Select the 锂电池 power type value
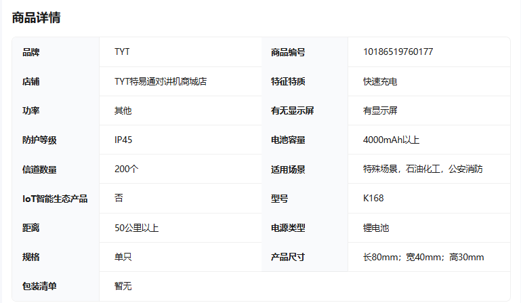521x303 pixels. [x=376, y=228]
